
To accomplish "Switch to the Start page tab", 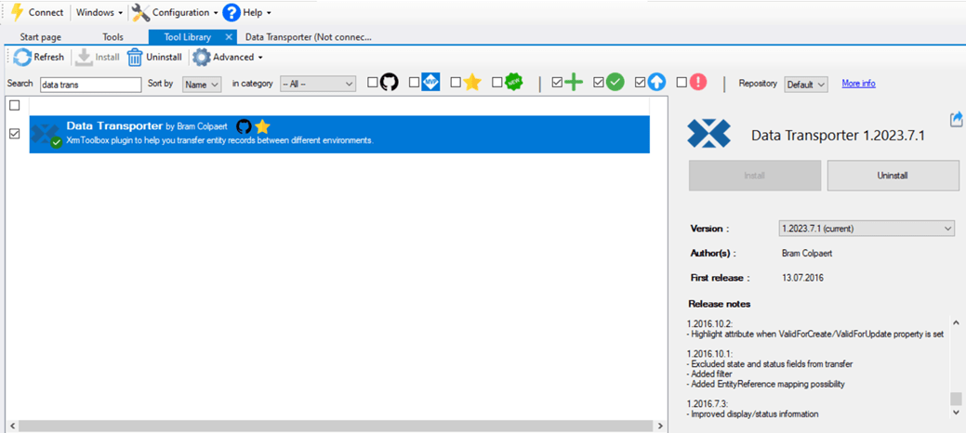I will tap(40, 37).
